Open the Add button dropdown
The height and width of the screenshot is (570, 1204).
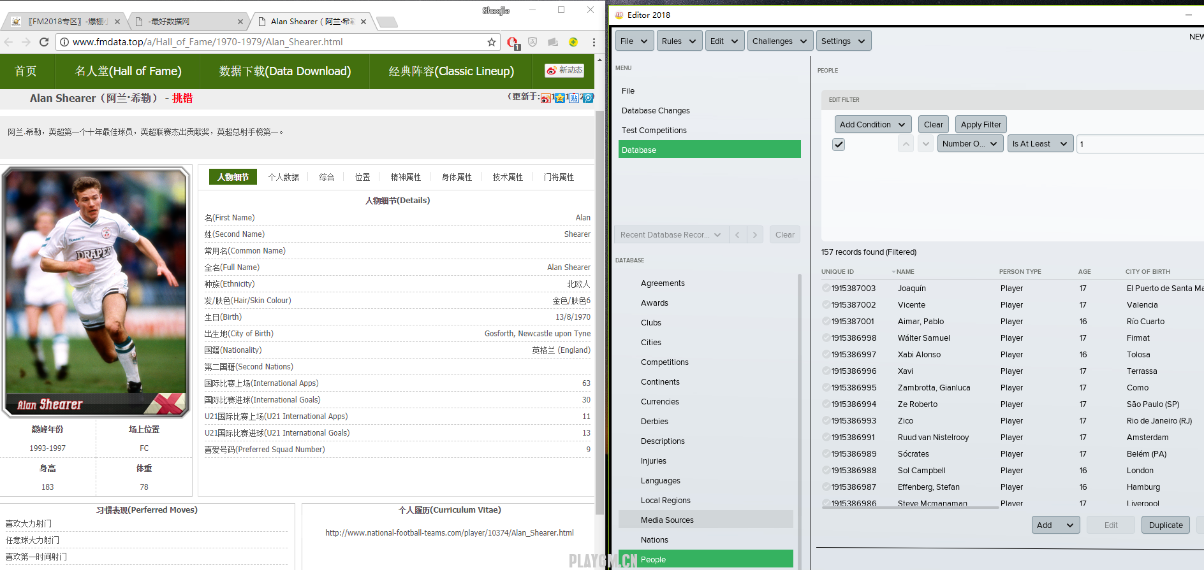(1055, 525)
